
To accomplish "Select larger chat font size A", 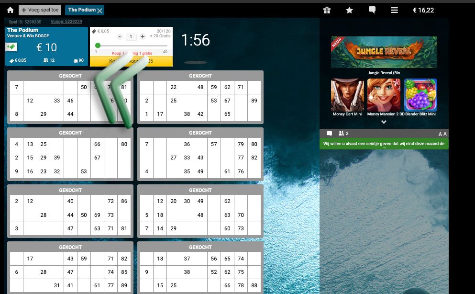I will click(445, 134).
